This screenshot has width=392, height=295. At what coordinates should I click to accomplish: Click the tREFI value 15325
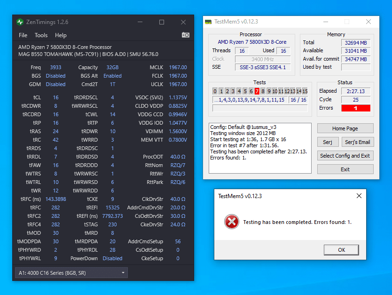(112, 207)
